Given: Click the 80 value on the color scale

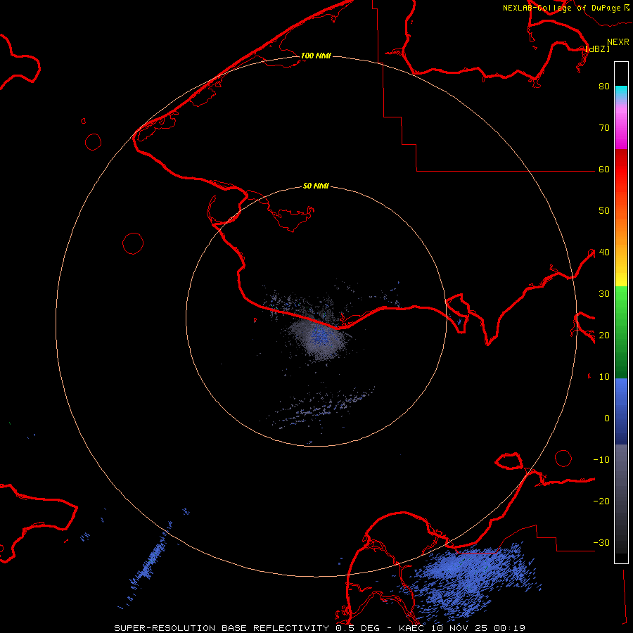Looking at the screenshot, I should 604,87.
